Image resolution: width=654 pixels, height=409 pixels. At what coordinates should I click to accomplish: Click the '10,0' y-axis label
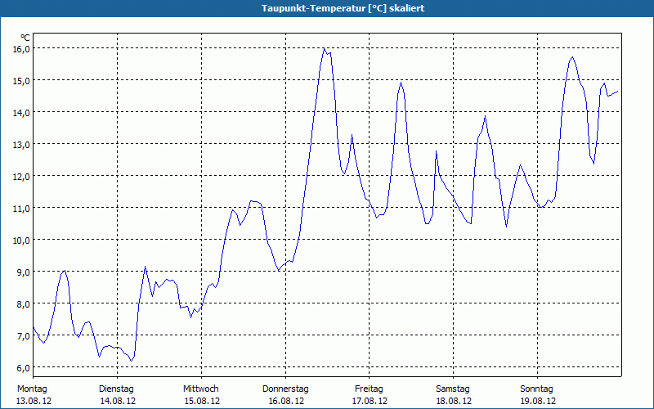point(22,240)
